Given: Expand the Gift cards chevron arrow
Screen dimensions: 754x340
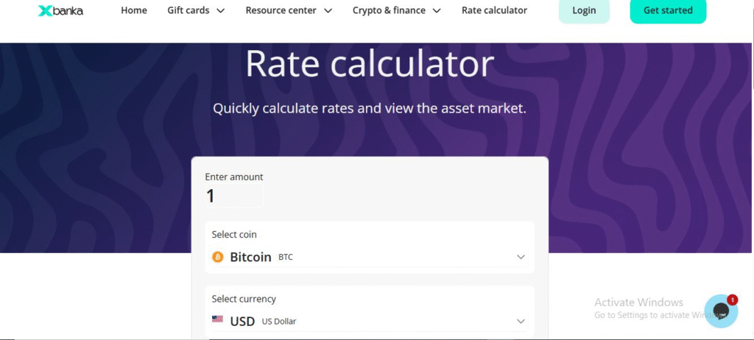Looking at the screenshot, I should [x=221, y=11].
